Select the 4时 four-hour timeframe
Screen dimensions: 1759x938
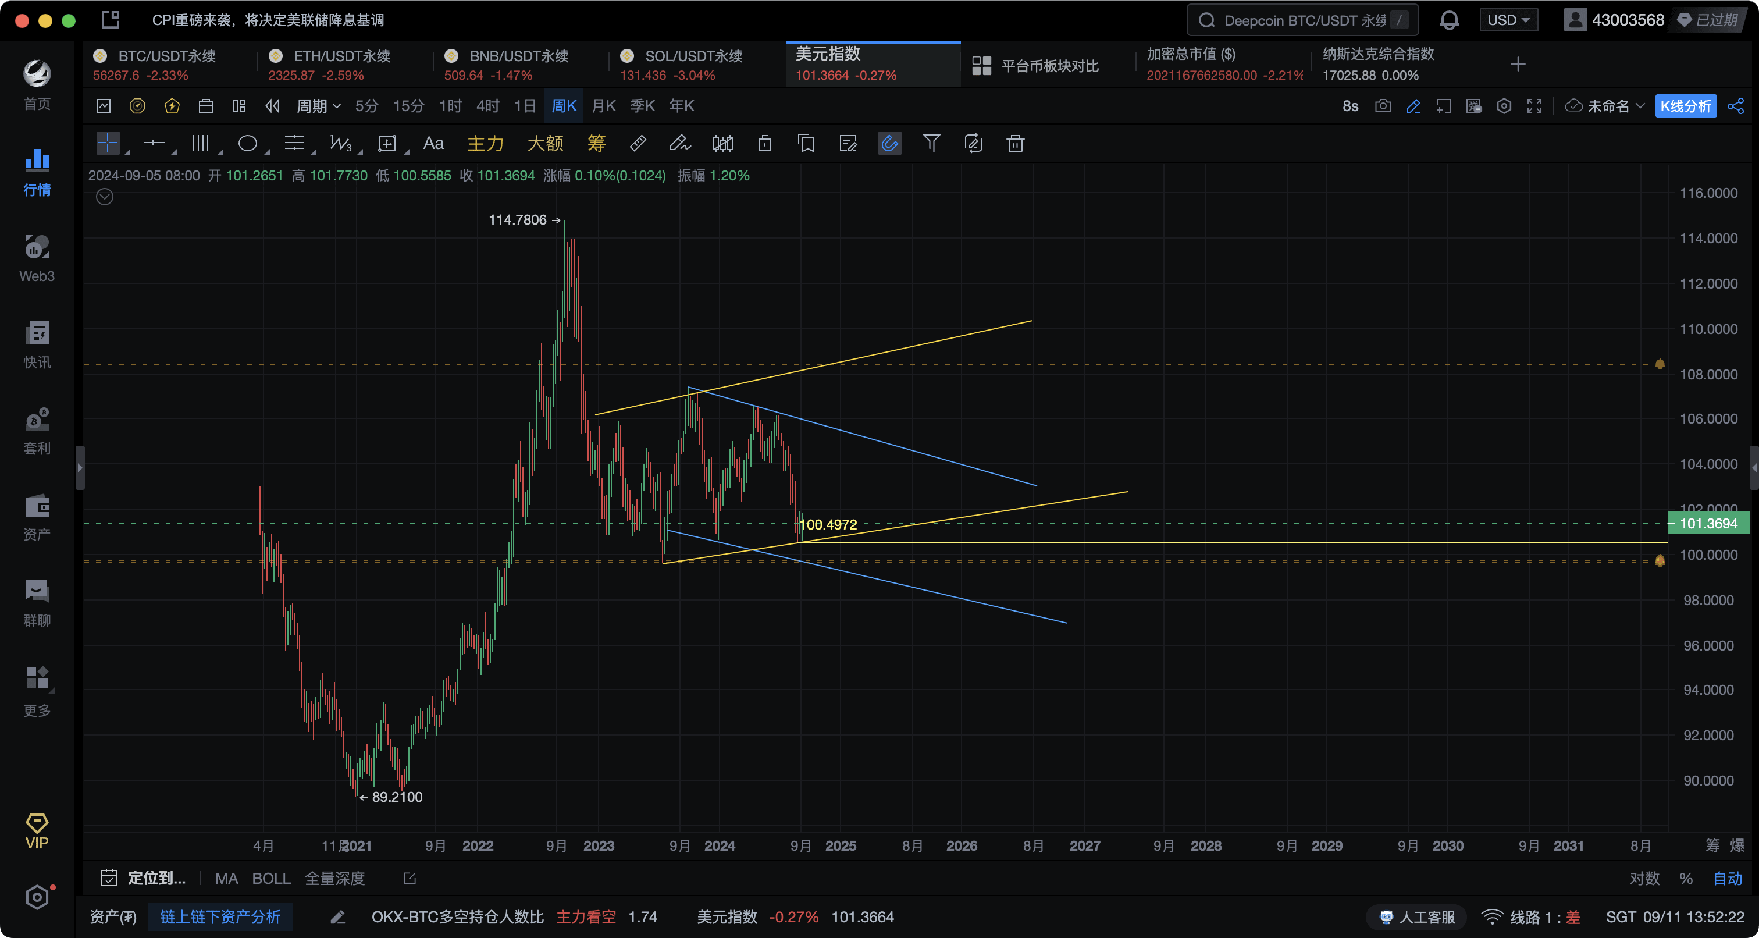pyautogui.click(x=487, y=106)
